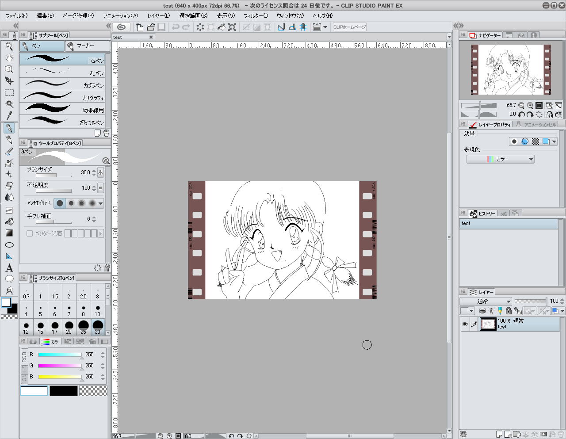Select the Eyedropper tool
Image resolution: width=566 pixels, height=439 pixels.
pyautogui.click(x=9, y=115)
